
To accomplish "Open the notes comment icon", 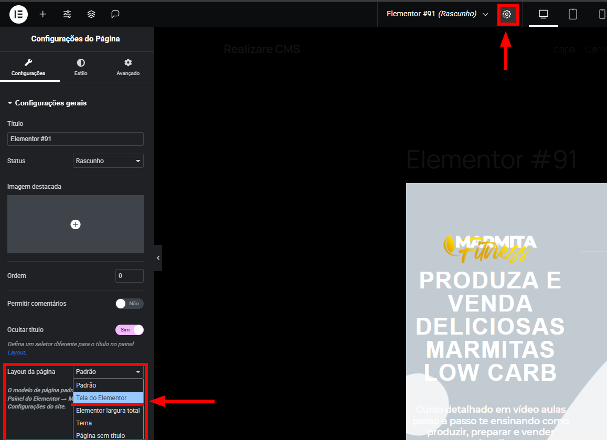I will [x=115, y=14].
